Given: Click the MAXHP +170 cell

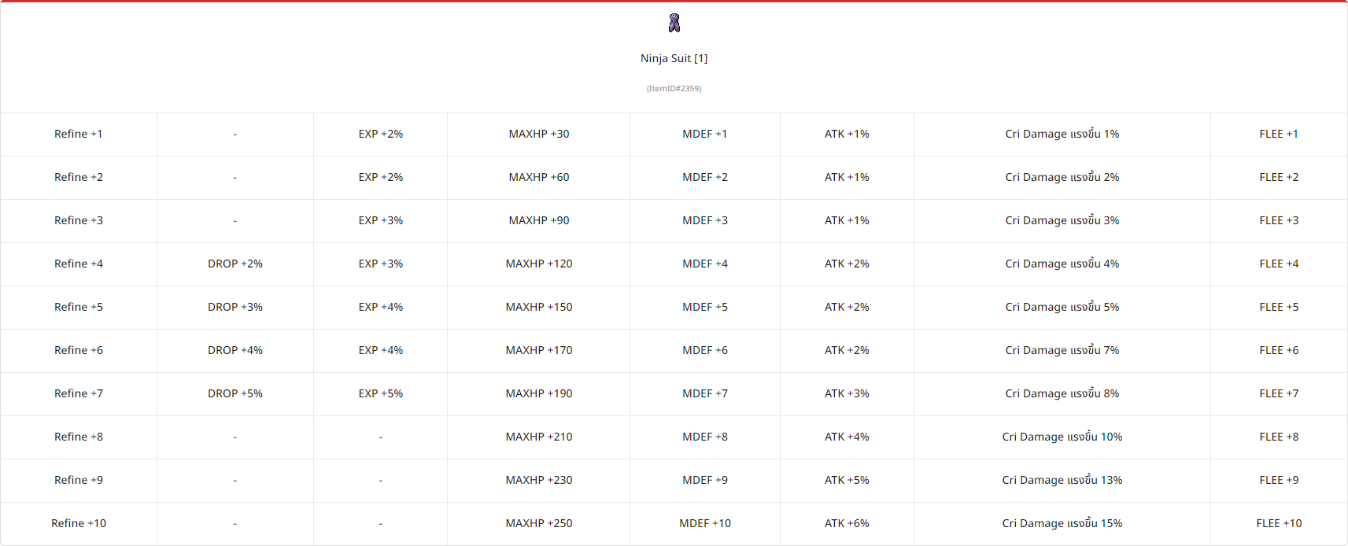Looking at the screenshot, I should pyautogui.click(x=539, y=350).
